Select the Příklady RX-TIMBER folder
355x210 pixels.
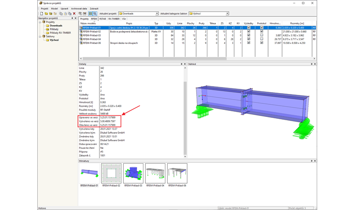coord(58,33)
